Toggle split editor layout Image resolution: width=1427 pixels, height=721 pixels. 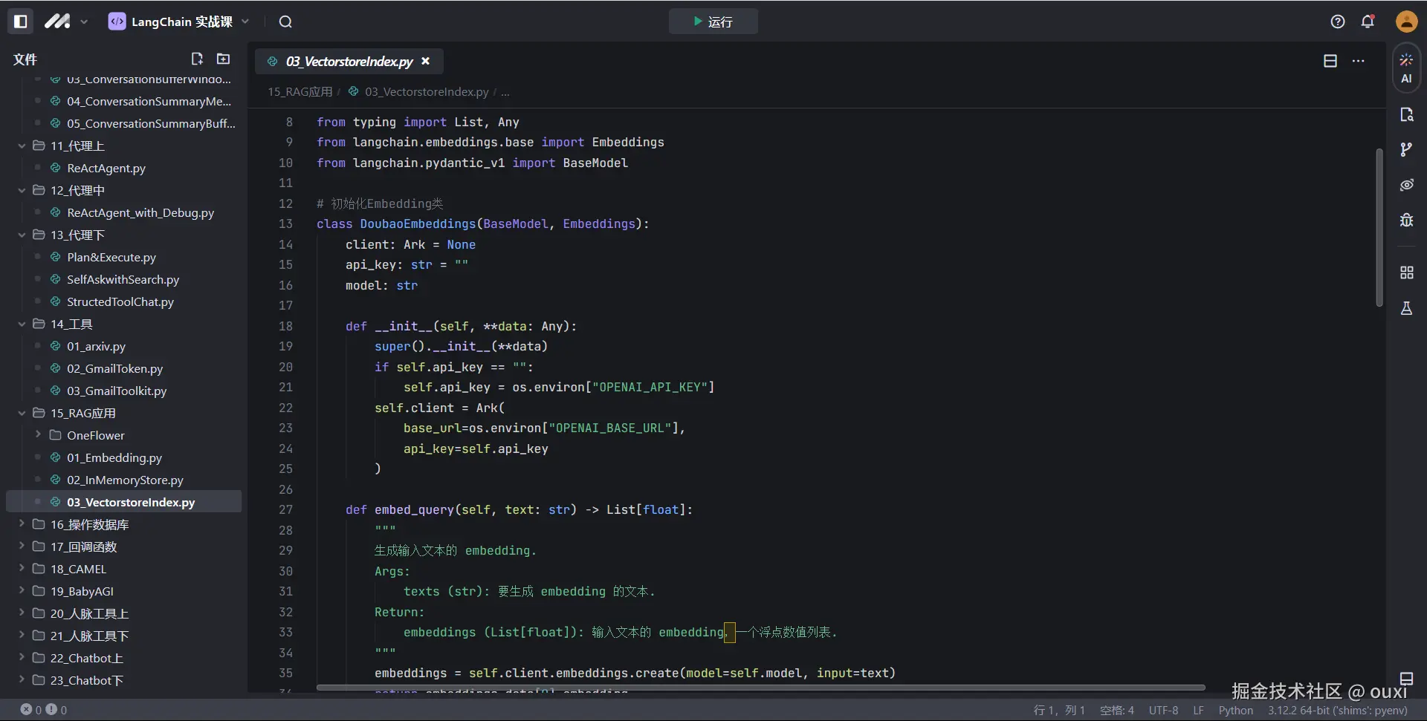[x=1330, y=61]
